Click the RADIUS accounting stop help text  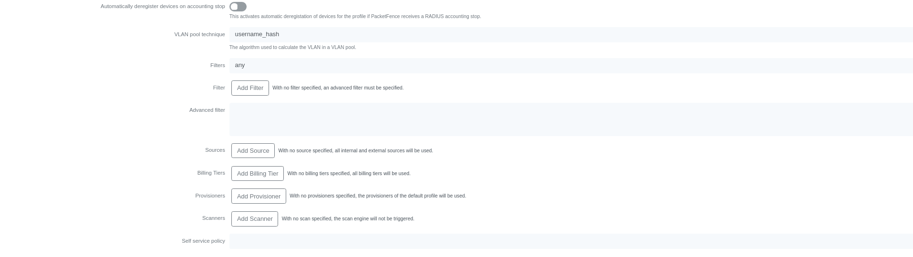tap(355, 16)
